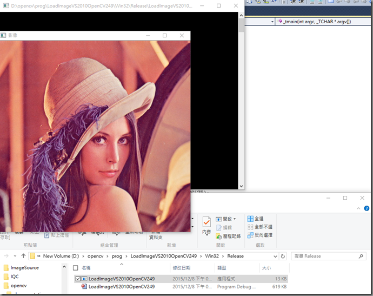Select the LoadImageVS2010OpenCV249 13 KB application file
373x296 pixels.
[181, 279]
